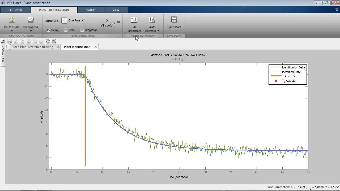340x191 pixels.
Task: Select the Plant Identification document tab
Action: tap(77, 47)
